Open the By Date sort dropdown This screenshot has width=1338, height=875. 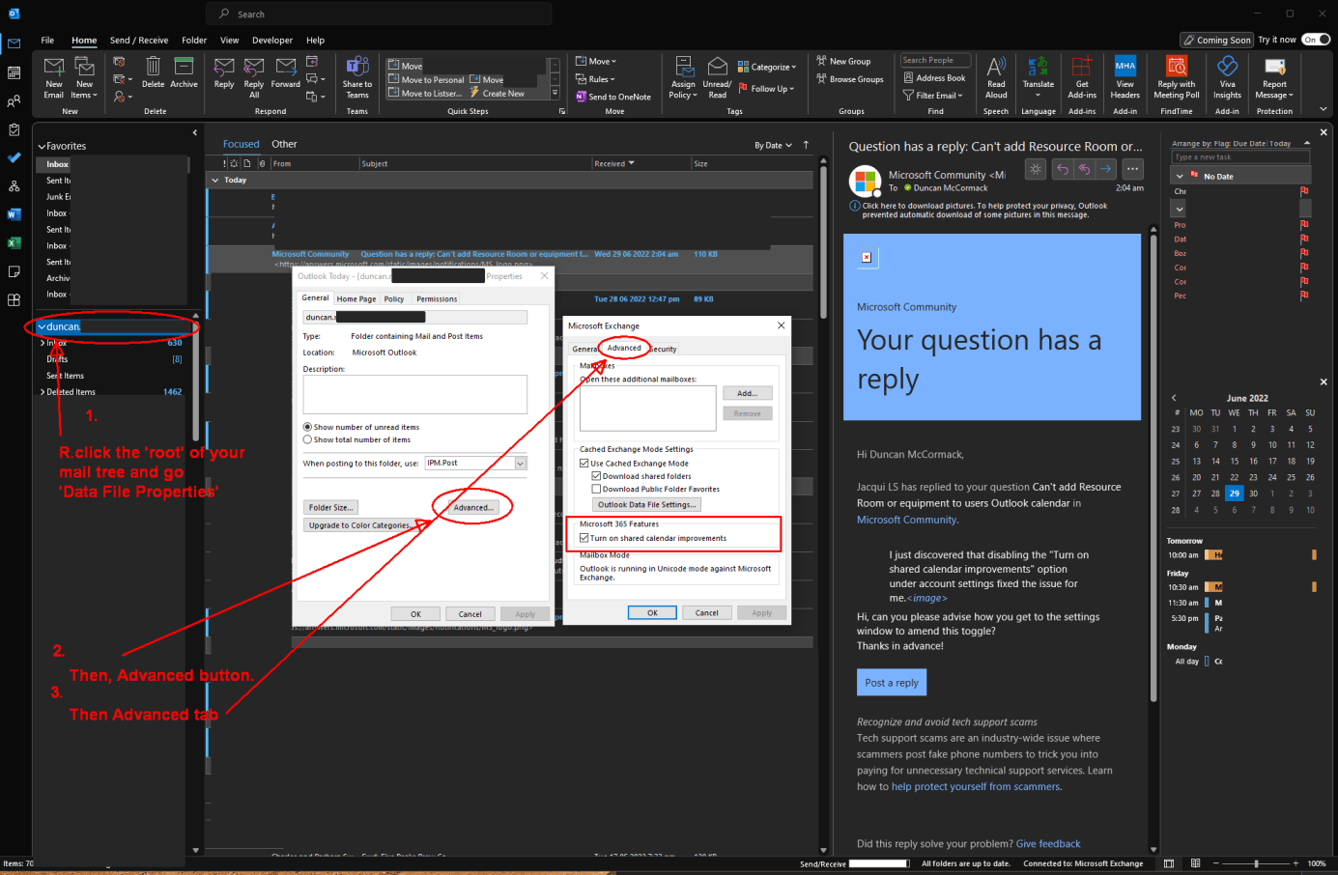773,145
